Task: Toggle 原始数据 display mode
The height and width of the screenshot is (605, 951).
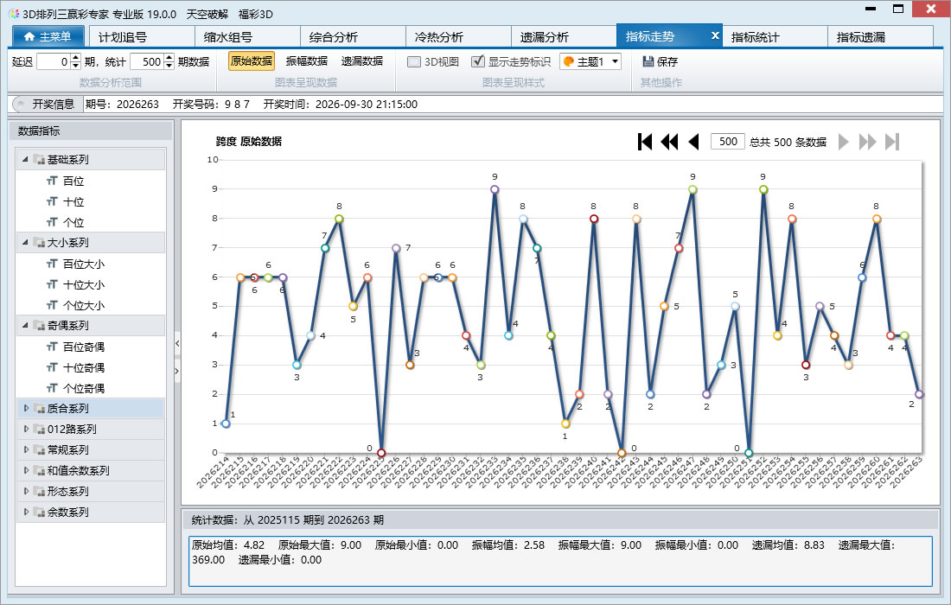Action: [x=252, y=61]
